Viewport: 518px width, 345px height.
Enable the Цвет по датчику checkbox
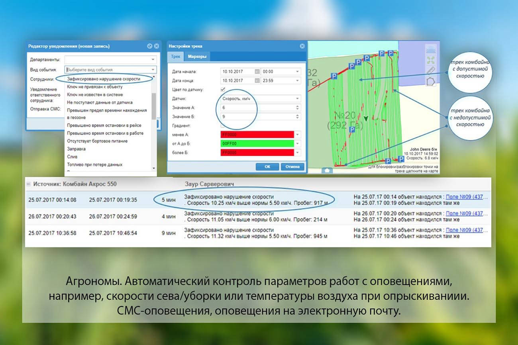coord(224,88)
